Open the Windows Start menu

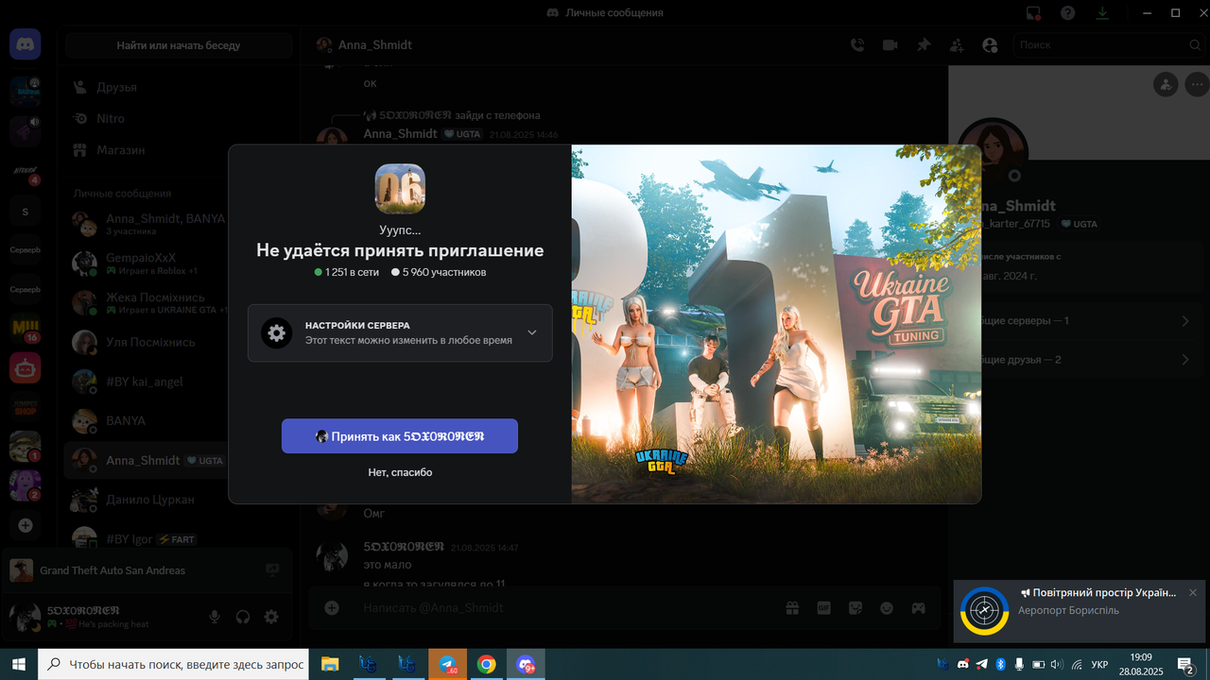(x=19, y=664)
